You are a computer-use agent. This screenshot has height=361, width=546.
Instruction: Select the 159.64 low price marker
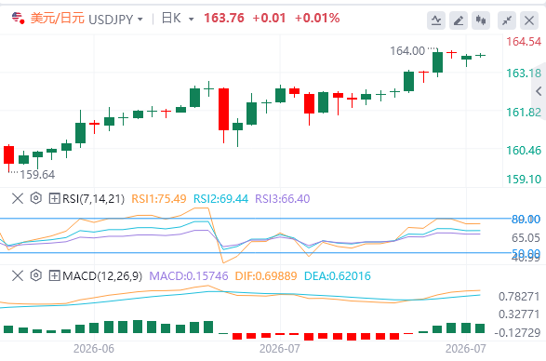pyautogui.click(x=37, y=174)
